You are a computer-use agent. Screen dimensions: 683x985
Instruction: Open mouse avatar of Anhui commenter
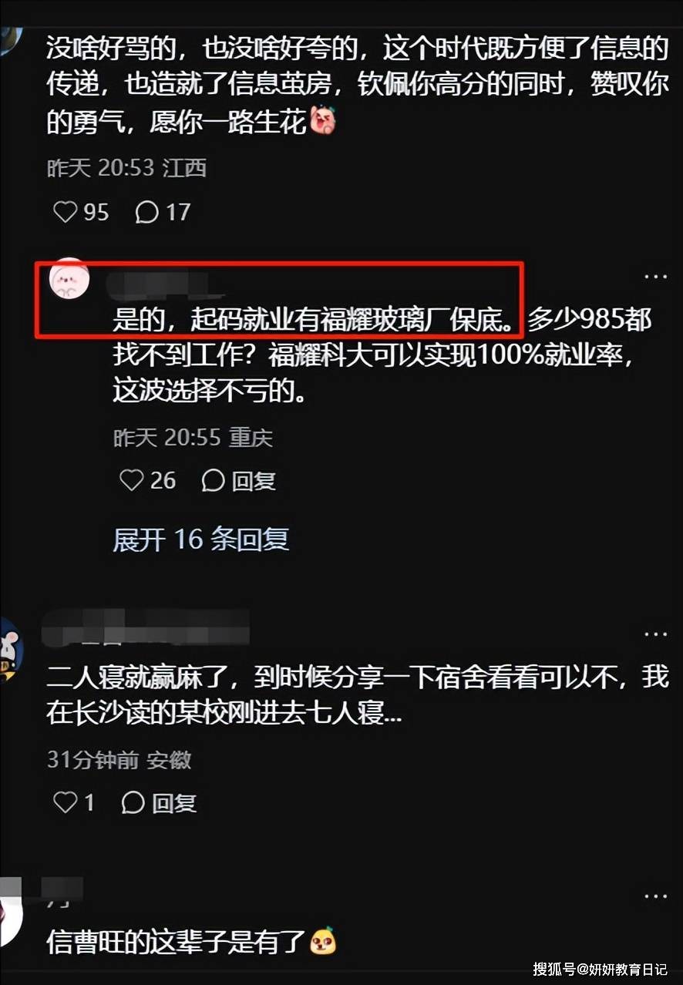click(11, 649)
